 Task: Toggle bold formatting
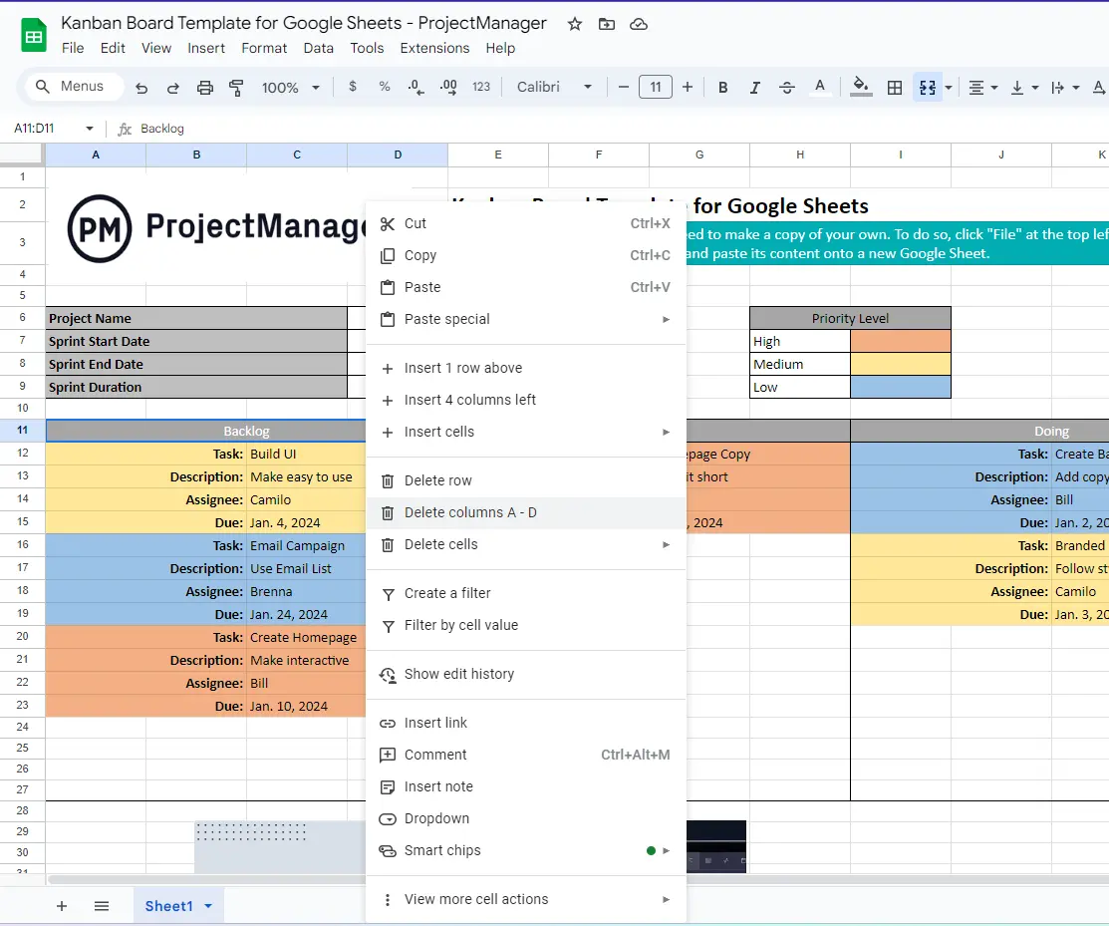coord(722,87)
